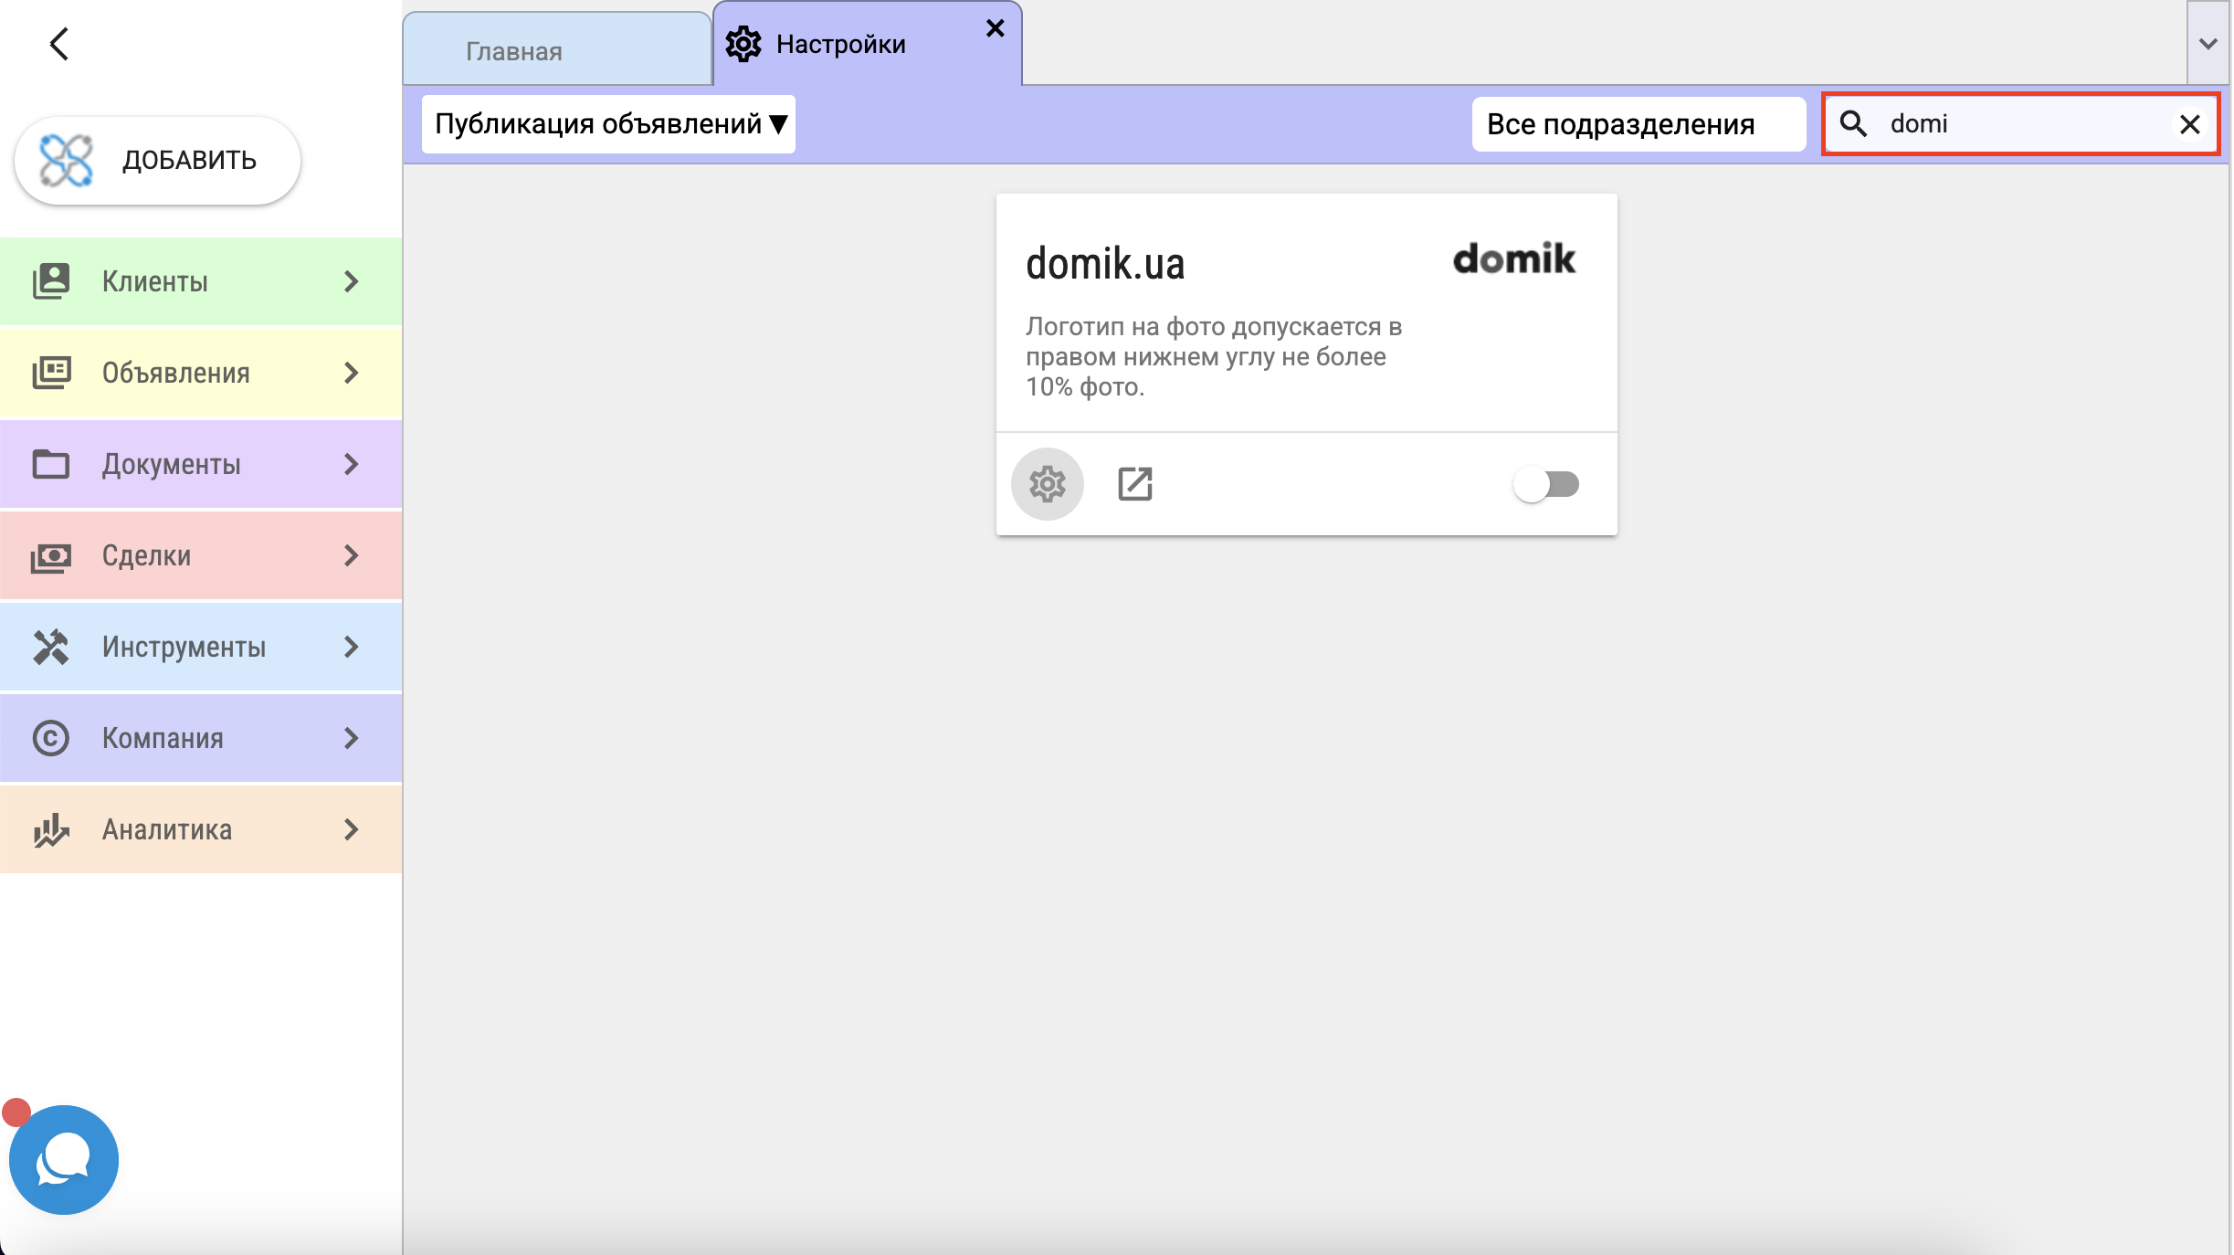Screen dimensions: 2234x1255
Task: Click the Логотип на фото description text
Action: click(1214, 356)
